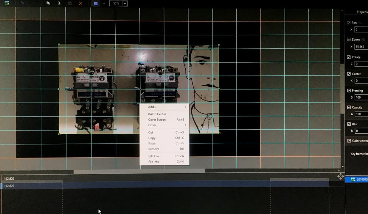Click Edit File in context menu
Viewport: 368px width, 214px height.
click(153, 156)
